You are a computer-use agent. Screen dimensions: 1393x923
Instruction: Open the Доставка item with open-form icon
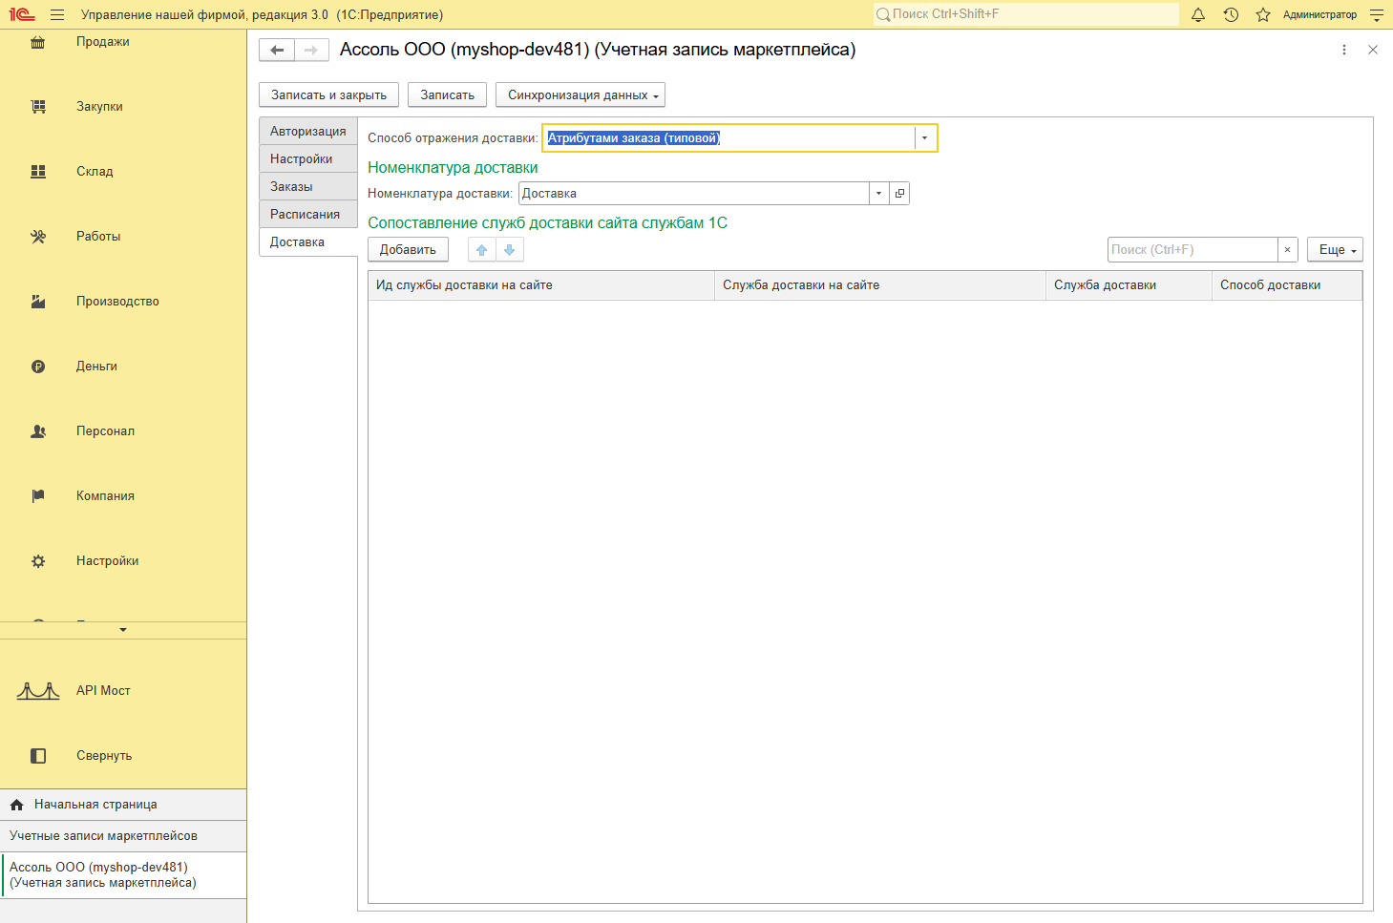(x=899, y=194)
